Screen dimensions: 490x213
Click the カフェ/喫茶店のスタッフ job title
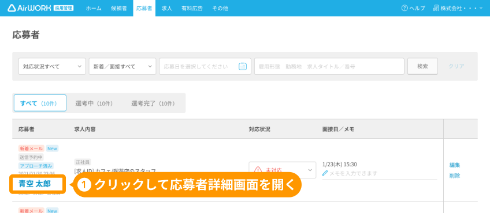[126, 170]
